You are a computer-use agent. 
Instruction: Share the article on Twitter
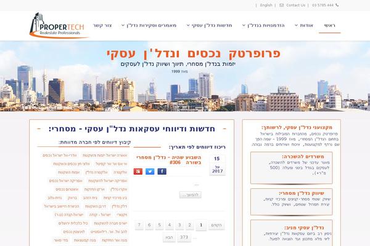point(150,172)
